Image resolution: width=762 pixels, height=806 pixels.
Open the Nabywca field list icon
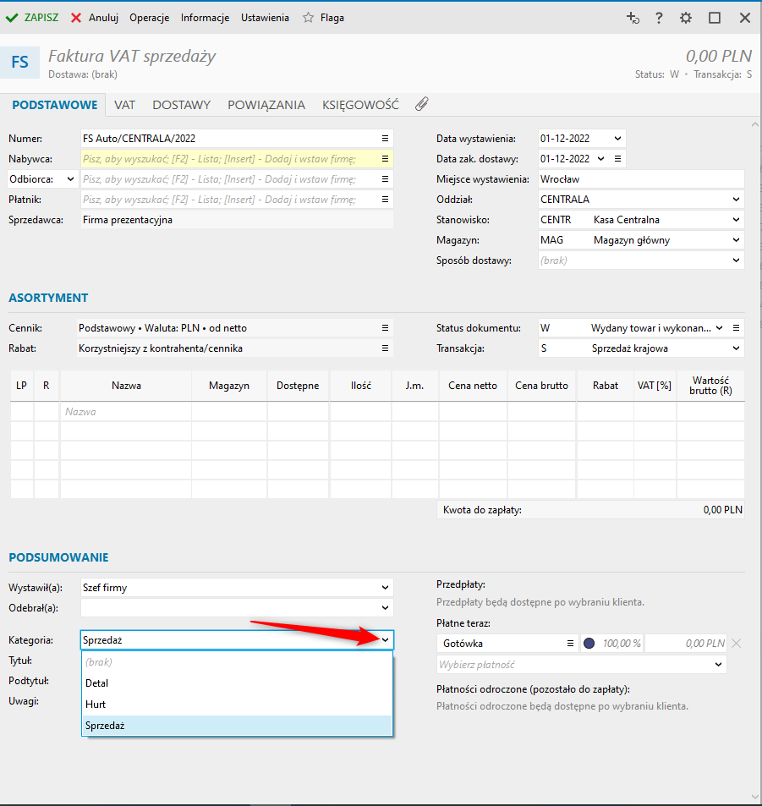click(385, 159)
